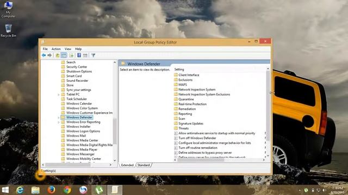Select Windows Calendar tree folder
Screen dimensions: 348x195
(x=79, y=103)
